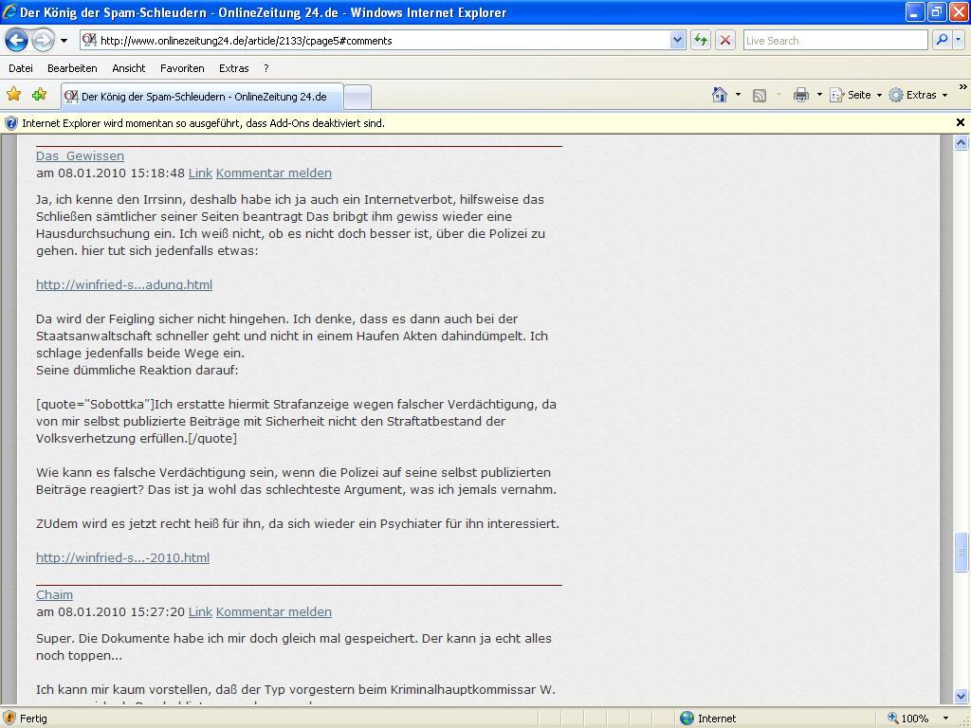The image size is (971, 728).
Task: Expand the home page dropdown arrow
Action: coord(738,95)
